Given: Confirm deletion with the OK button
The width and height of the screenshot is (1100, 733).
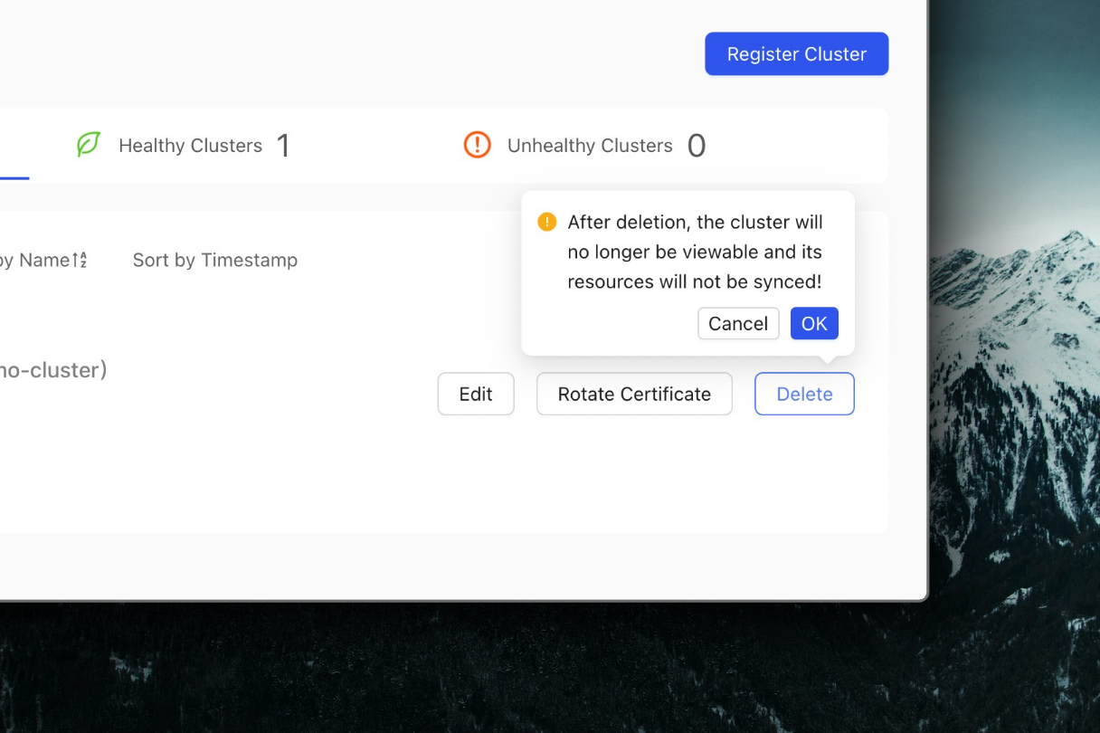Looking at the screenshot, I should pos(813,324).
